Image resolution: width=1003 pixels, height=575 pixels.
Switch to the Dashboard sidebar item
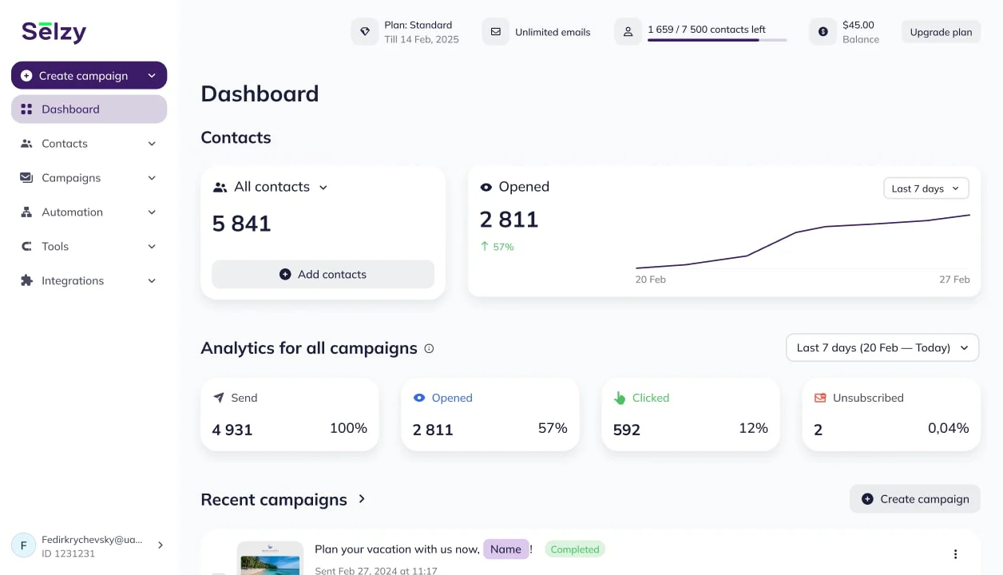coord(70,109)
